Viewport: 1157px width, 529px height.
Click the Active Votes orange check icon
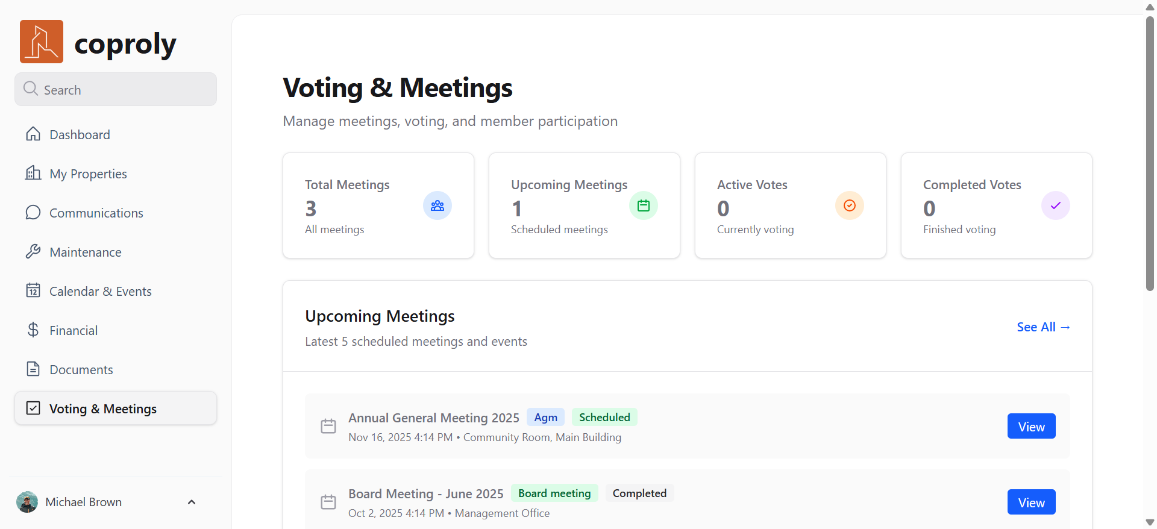point(849,205)
